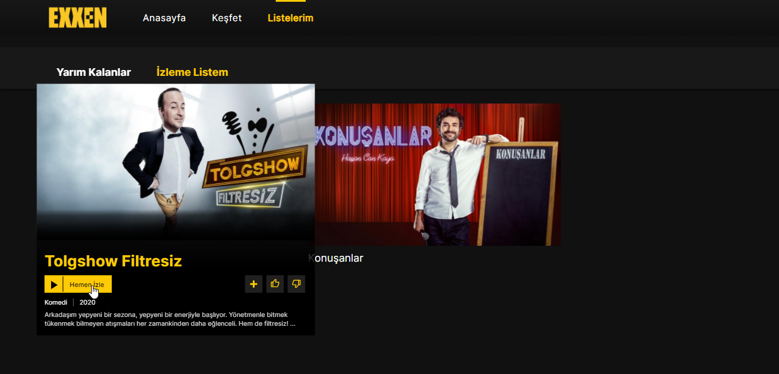Viewport: 779px width, 374px height.
Task: Click the plus icon to add to the list
Action: [x=253, y=284]
